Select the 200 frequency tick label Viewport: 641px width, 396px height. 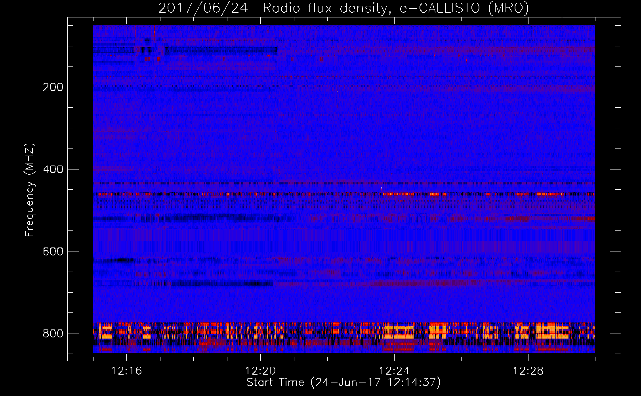pos(53,87)
